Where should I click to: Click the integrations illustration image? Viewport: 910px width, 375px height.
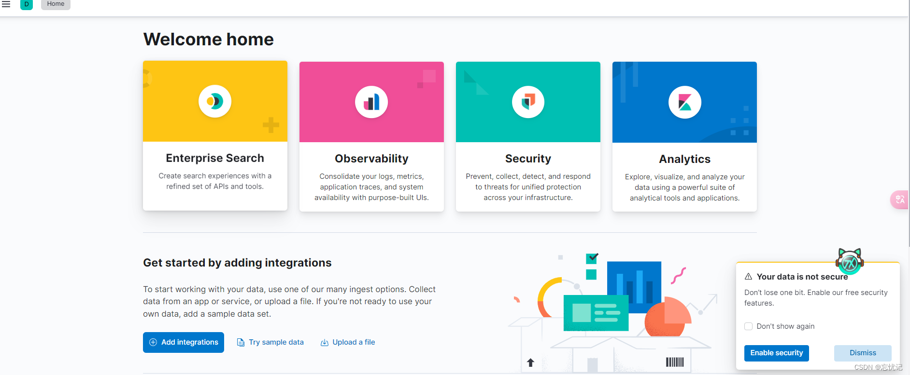612,312
